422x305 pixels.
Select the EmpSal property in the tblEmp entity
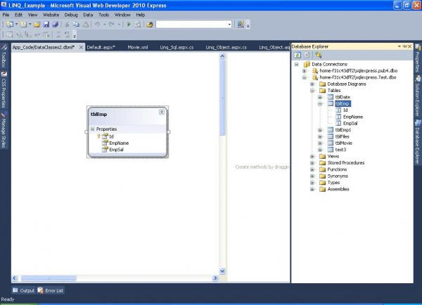pyautogui.click(x=116, y=150)
